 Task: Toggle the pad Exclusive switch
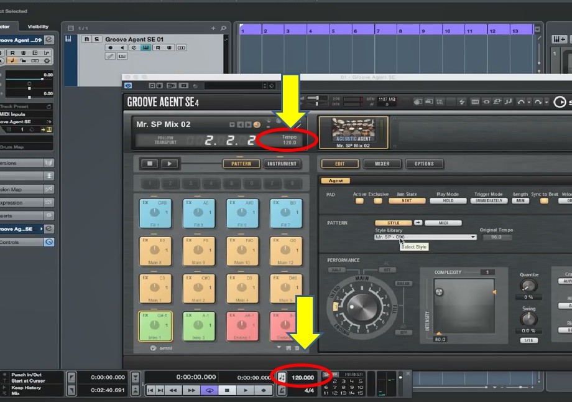(378, 200)
